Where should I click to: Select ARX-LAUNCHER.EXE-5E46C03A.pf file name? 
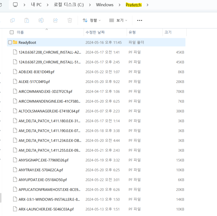46,209
